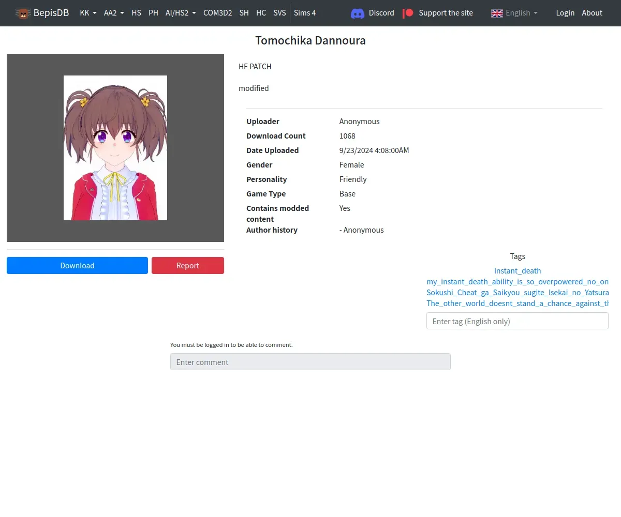This screenshot has width=621, height=517.
Task: Open the SH section
Action: tap(244, 13)
